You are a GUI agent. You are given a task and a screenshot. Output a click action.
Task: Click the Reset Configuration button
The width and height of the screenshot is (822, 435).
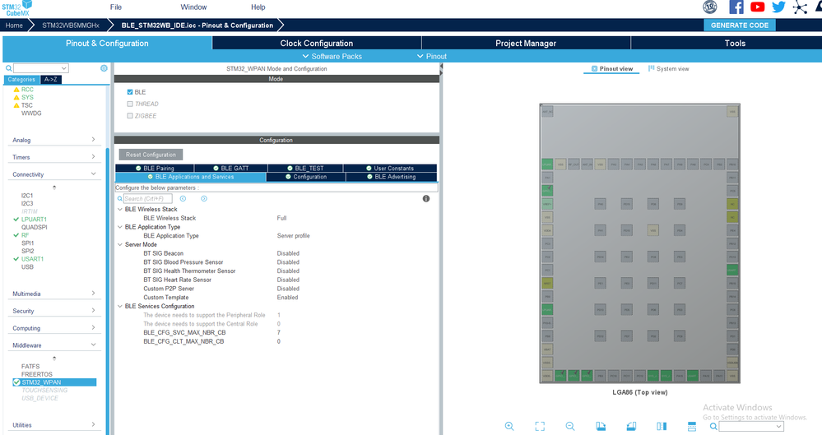click(151, 155)
